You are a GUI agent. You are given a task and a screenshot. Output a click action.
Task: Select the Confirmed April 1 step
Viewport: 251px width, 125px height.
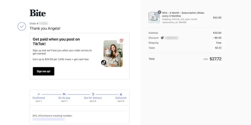pos(39,98)
